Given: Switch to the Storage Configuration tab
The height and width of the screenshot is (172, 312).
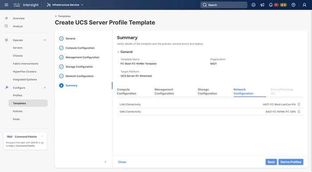Looking at the screenshot, I should pyautogui.click(x=207, y=92).
